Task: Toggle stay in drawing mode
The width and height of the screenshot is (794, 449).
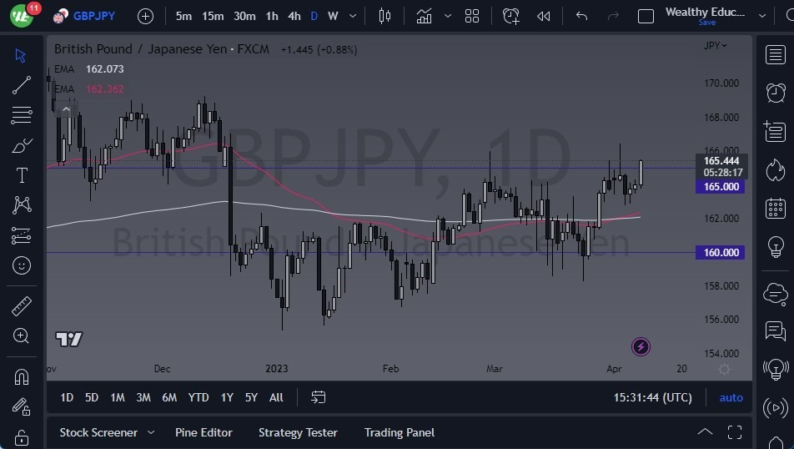Action: [21, 406]
